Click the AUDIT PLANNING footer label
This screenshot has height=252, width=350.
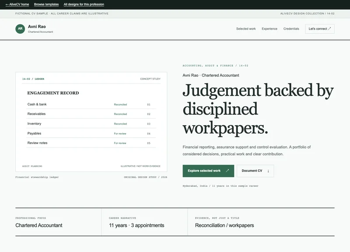pos(32,166)
